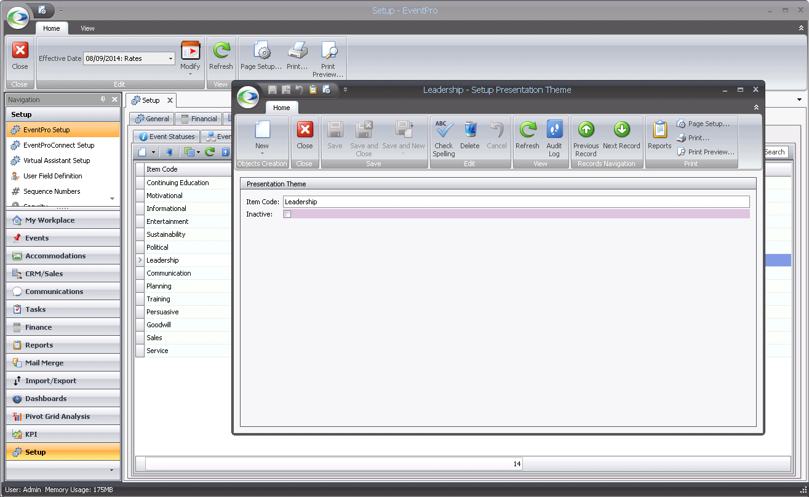Viewport: 809px width, 497px height.
Task: Open the Presentation Theme window quick access customize arrow
Action: (345, 90)
